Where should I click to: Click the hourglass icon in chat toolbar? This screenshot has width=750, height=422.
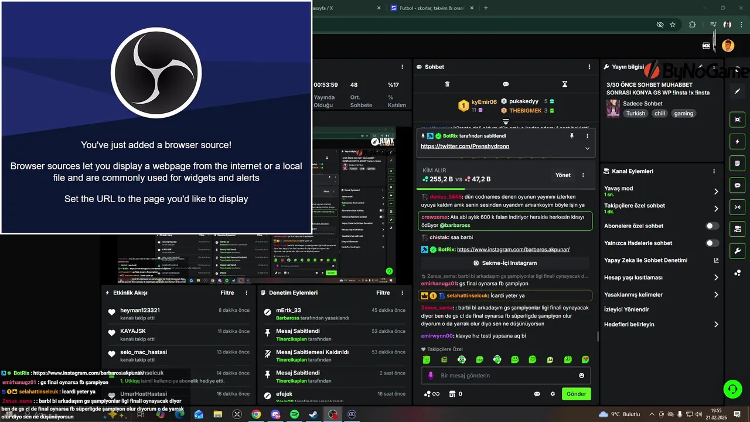coord(565,84)
